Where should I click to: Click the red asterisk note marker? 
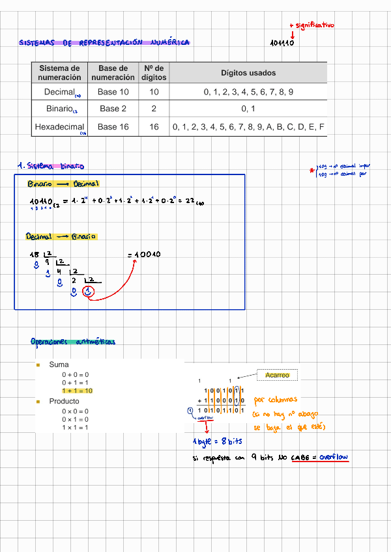coord(312,171)
